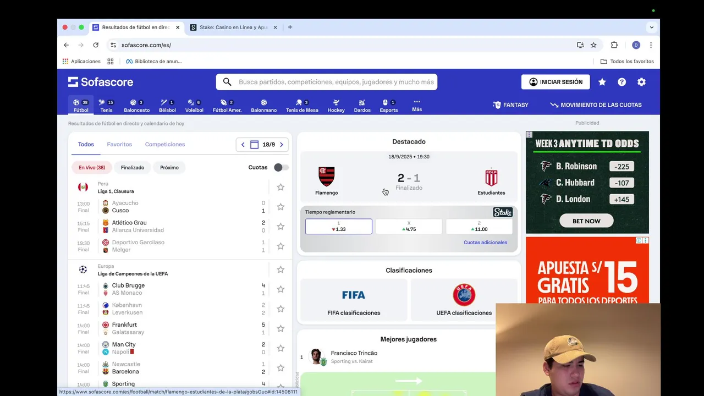
Task: Open the Tenis sport category
Action: click(x=106, y=106)
